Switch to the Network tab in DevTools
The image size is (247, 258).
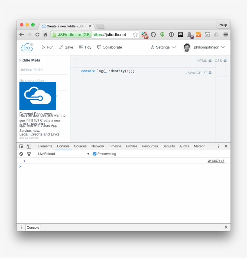tap(98, 146)
